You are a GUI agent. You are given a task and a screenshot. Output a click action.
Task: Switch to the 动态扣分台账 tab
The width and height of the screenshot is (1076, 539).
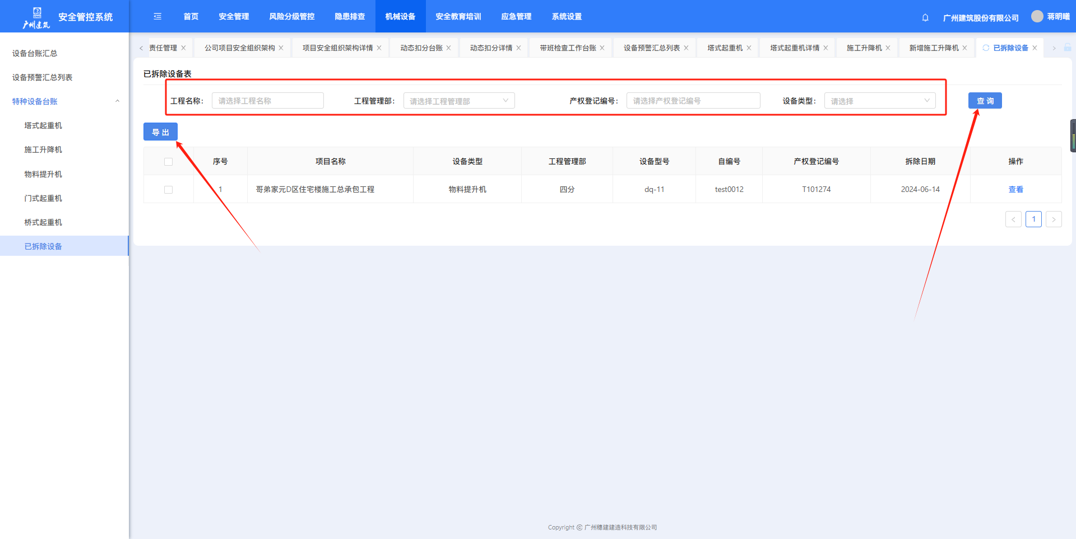pyautogui.click(x=421, y=48)
